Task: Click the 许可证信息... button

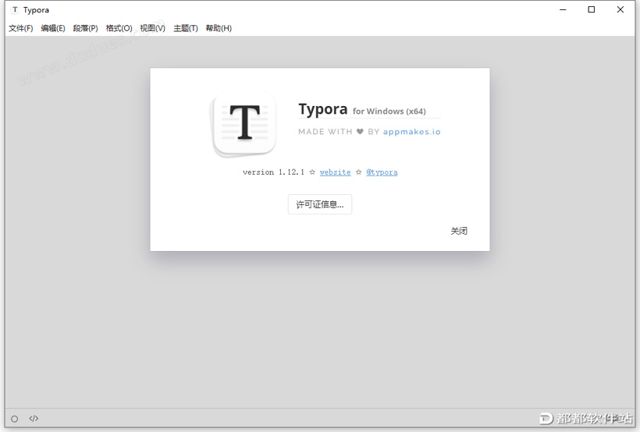Action: [320, 204]
